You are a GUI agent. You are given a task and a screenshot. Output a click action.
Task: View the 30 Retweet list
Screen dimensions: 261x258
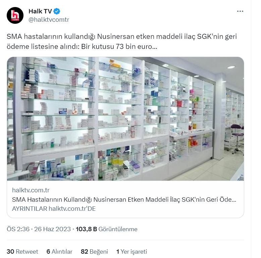(x=22, y=252)
